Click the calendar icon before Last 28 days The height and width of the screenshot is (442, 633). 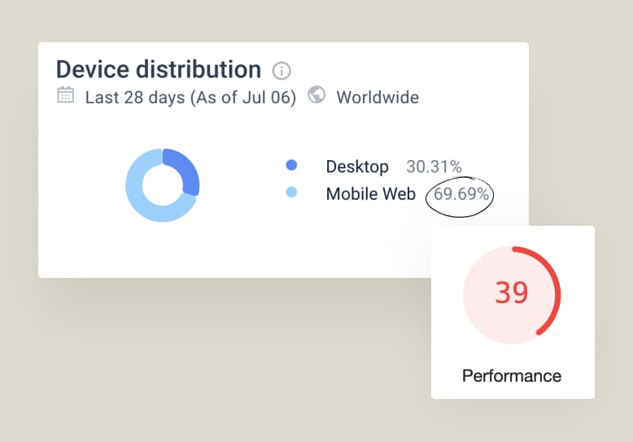click(65, 96)
